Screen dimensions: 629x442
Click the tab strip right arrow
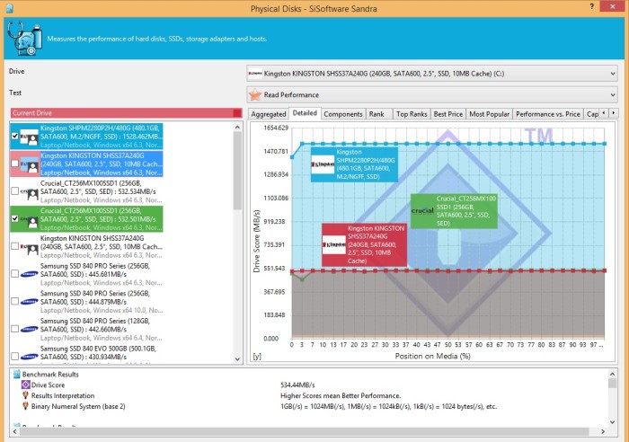click(613, 113)
